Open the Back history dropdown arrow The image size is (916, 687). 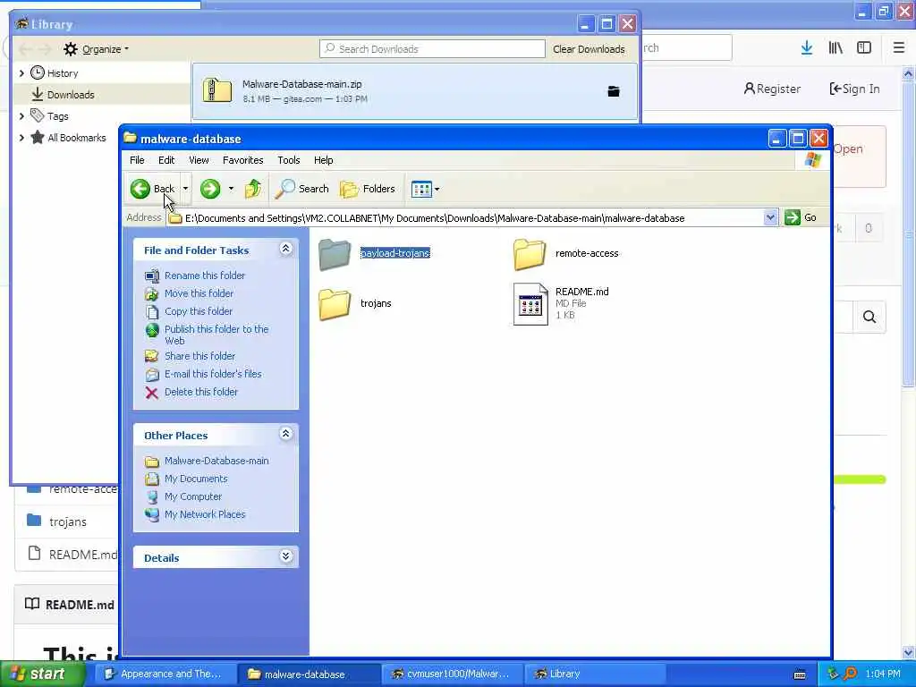pyautogui.click(x=185, y=189)
